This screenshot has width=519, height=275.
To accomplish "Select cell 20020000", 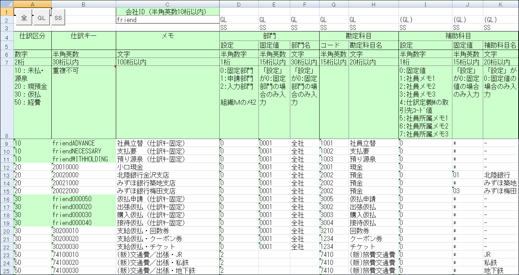I will point(84,175).
